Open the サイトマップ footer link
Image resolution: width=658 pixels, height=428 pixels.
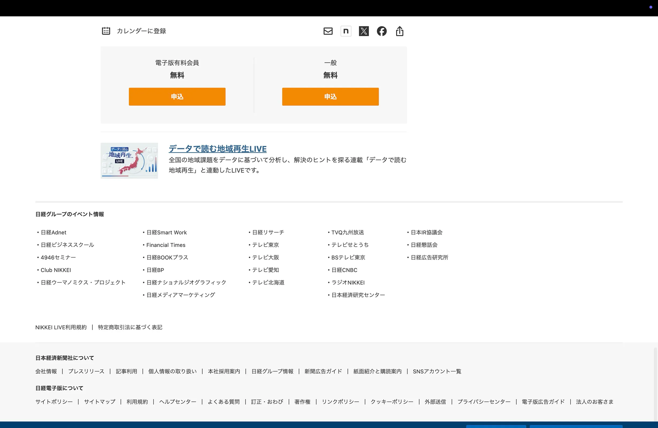[x=100, y=402]
